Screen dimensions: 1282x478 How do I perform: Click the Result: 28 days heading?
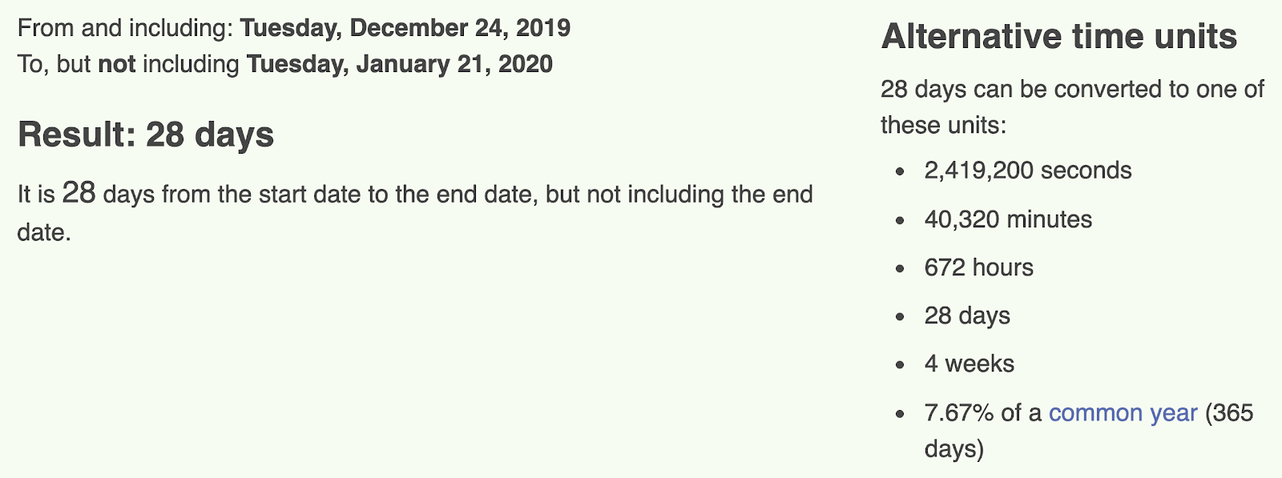(146, 135)
